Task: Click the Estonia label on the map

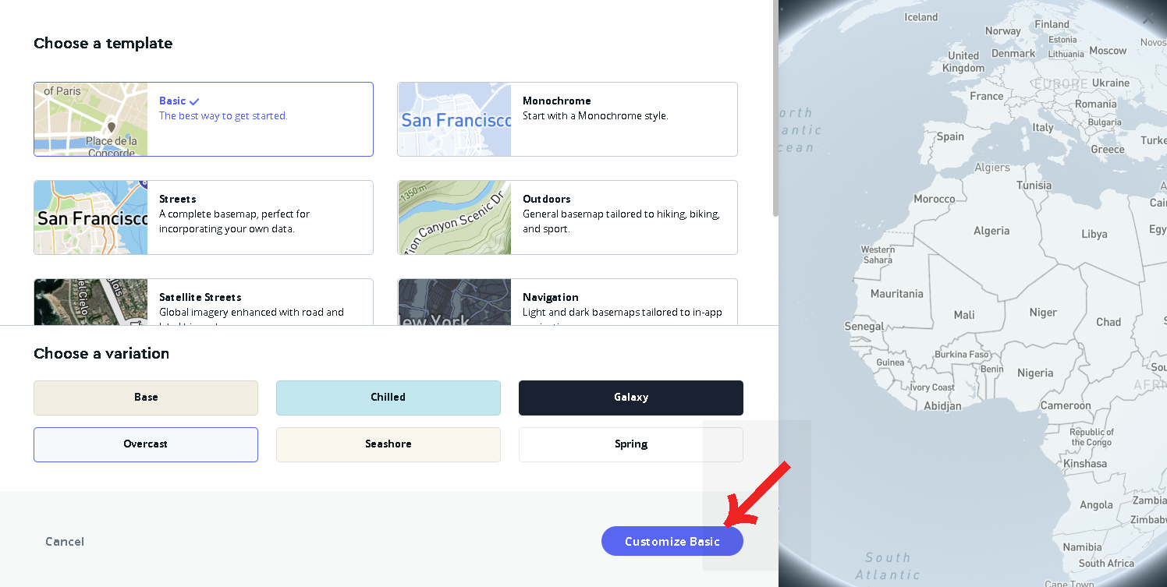Action: [x=1062, y=40]
